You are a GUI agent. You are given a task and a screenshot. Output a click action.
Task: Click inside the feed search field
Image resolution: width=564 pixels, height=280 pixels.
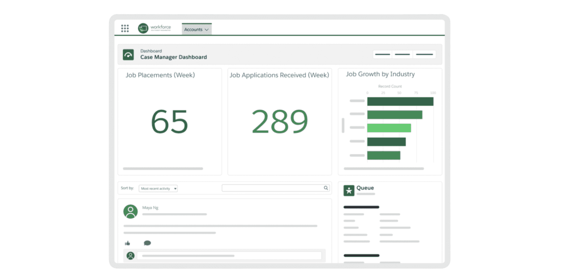[272, 188]
